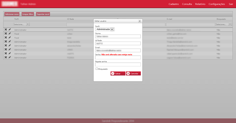Focus the Email field in dialog
Screen dimensions: 236x123
click(118, 50)
